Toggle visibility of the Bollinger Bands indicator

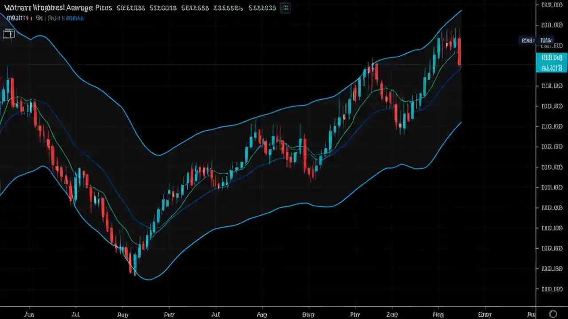click(x=38, y=18)
